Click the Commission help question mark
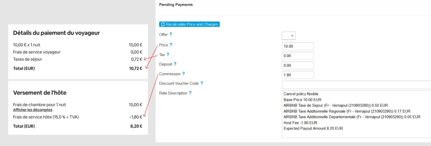Image resolution: width=431 pixels, height=146 pixels. click(x=183, y=74)
